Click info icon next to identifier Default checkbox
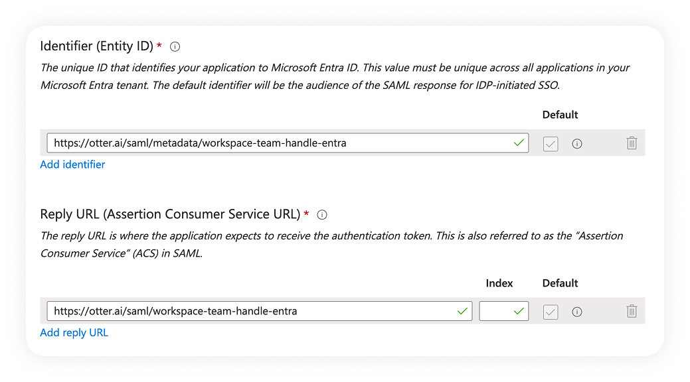690x382 pixels. click(x=577, y=143)
